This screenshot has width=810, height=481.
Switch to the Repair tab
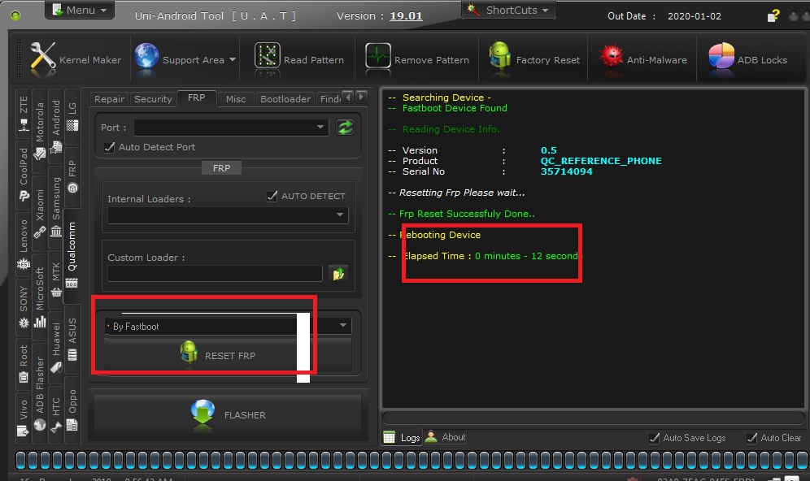tap(109, 99)
